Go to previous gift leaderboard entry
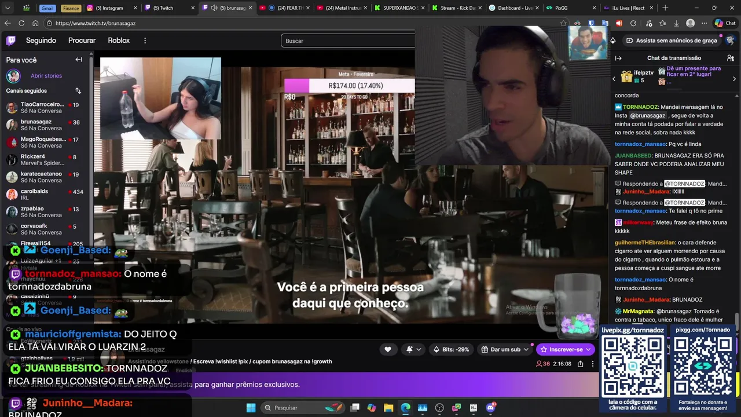Image resolution: width=741 pixels, height=417 pixels. pos(614,79)
